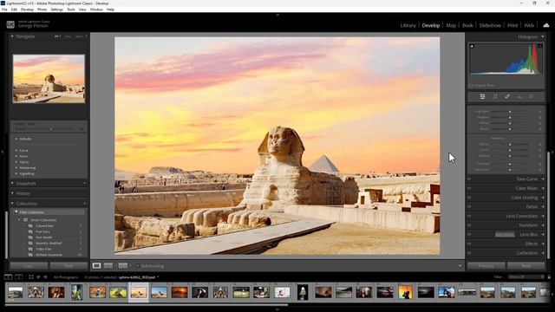Viewport: 555px width, 312px height.
Task: Select Before/After view toolbar icon
Action: 122,266
